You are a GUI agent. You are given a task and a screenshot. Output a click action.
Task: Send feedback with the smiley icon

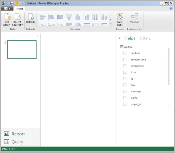(x=17, y=3)
